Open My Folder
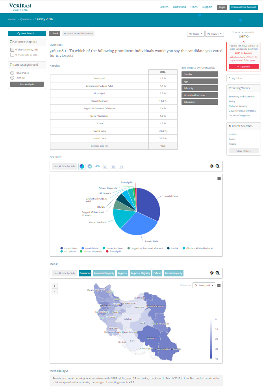 tap(235, 78)
